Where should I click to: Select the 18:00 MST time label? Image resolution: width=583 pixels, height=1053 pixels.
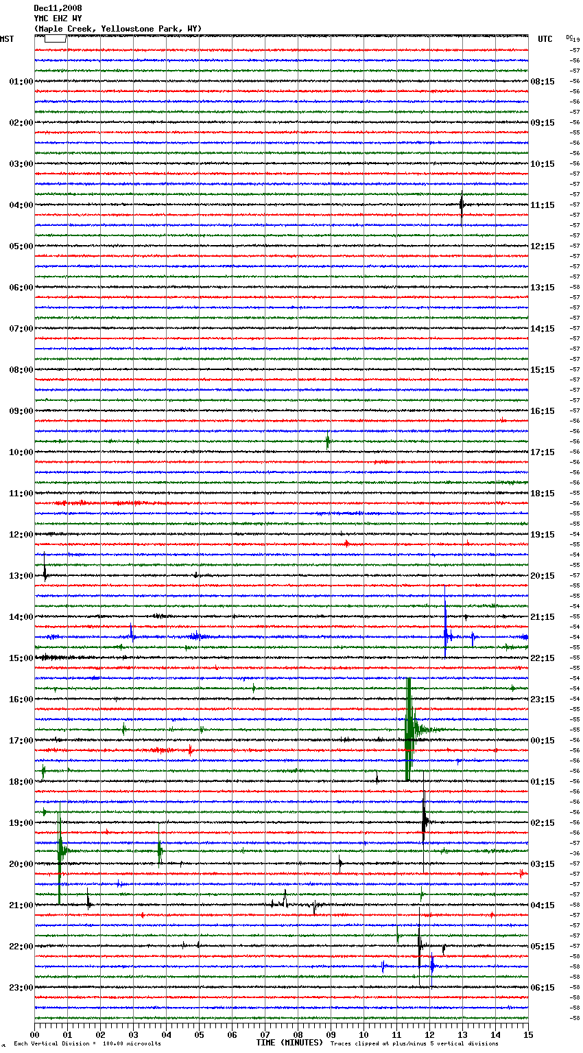(x=21, y=782)
